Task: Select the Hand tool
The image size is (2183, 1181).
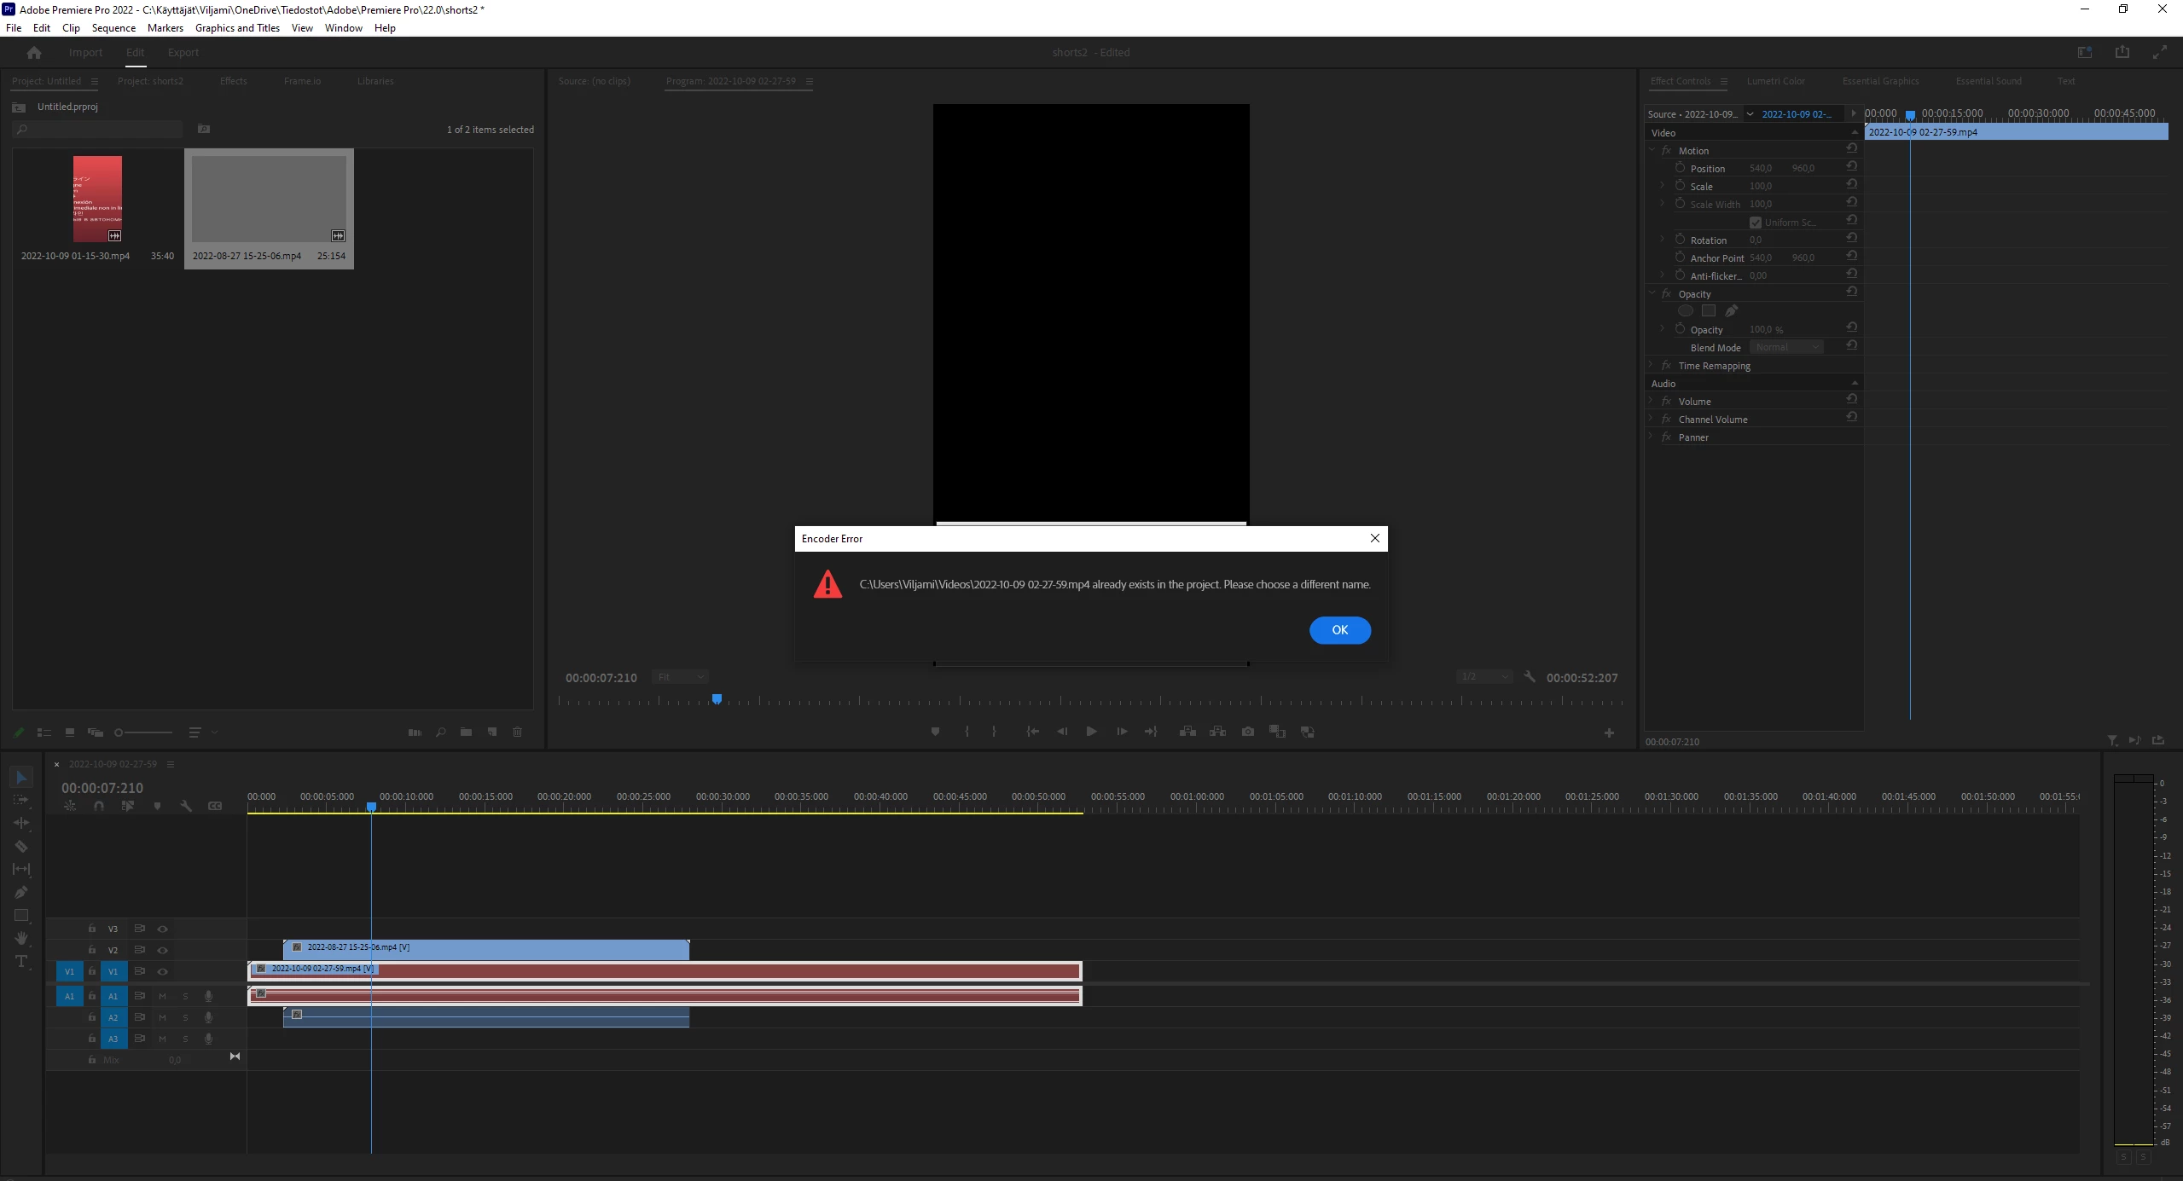Action: pyautogui.click(x=21, y=938)
